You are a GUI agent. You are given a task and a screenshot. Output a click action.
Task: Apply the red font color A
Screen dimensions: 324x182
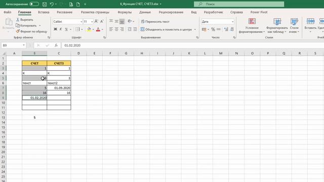point(98,29)
